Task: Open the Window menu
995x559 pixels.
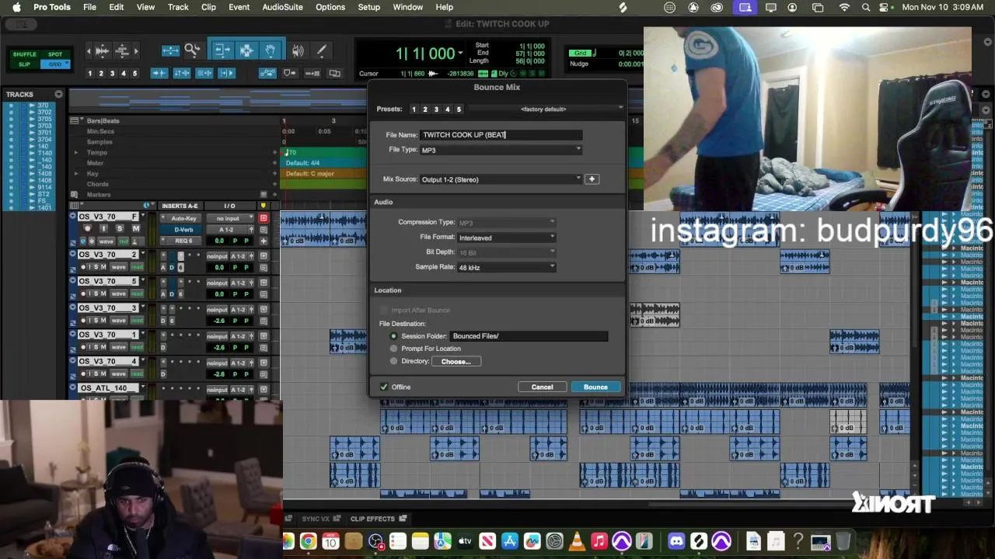Action: [407, 7]
